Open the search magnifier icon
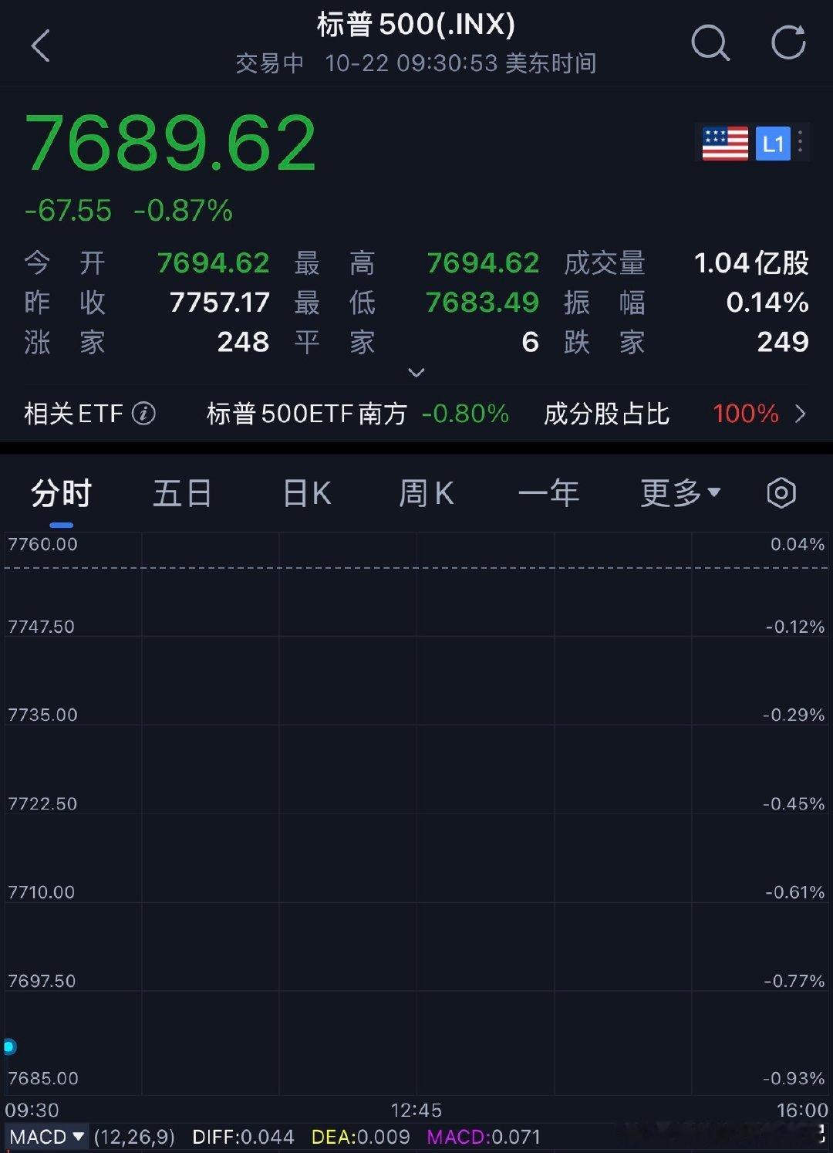 tap(710, 43)
